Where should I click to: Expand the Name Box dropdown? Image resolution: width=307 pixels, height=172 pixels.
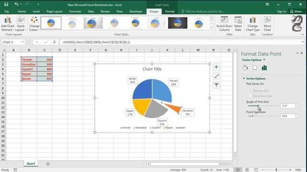[23, 42]
